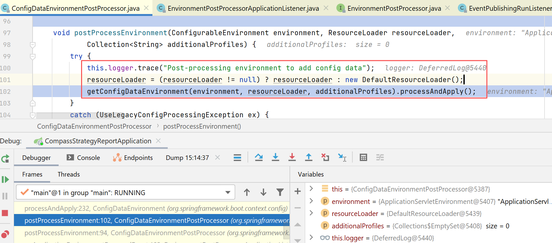The width and height of the screenshot is (552, 243).
Task: Toggle the frames filter funnel icon
Action: click(280, 193)
